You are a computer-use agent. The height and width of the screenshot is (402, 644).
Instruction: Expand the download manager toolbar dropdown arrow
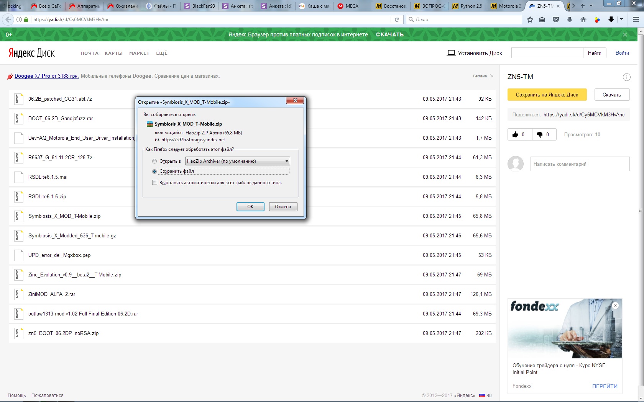(x=621, y=19)
